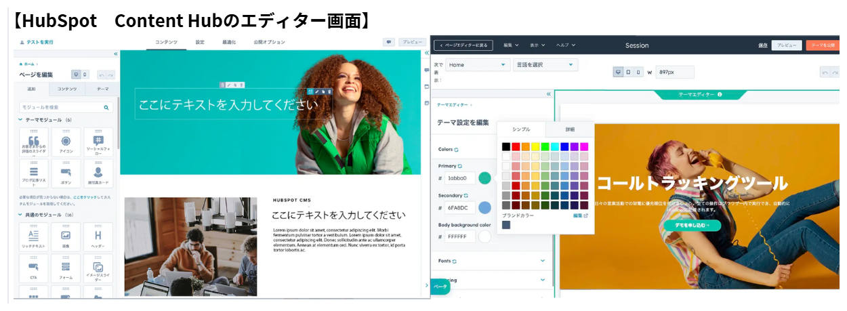
Task: Open the 設定 tab
Action: [200, 42]
